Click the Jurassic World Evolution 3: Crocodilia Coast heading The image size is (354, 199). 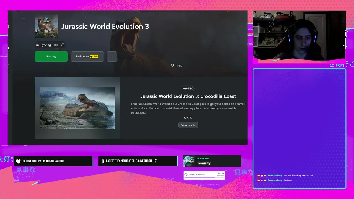point(188,96)
